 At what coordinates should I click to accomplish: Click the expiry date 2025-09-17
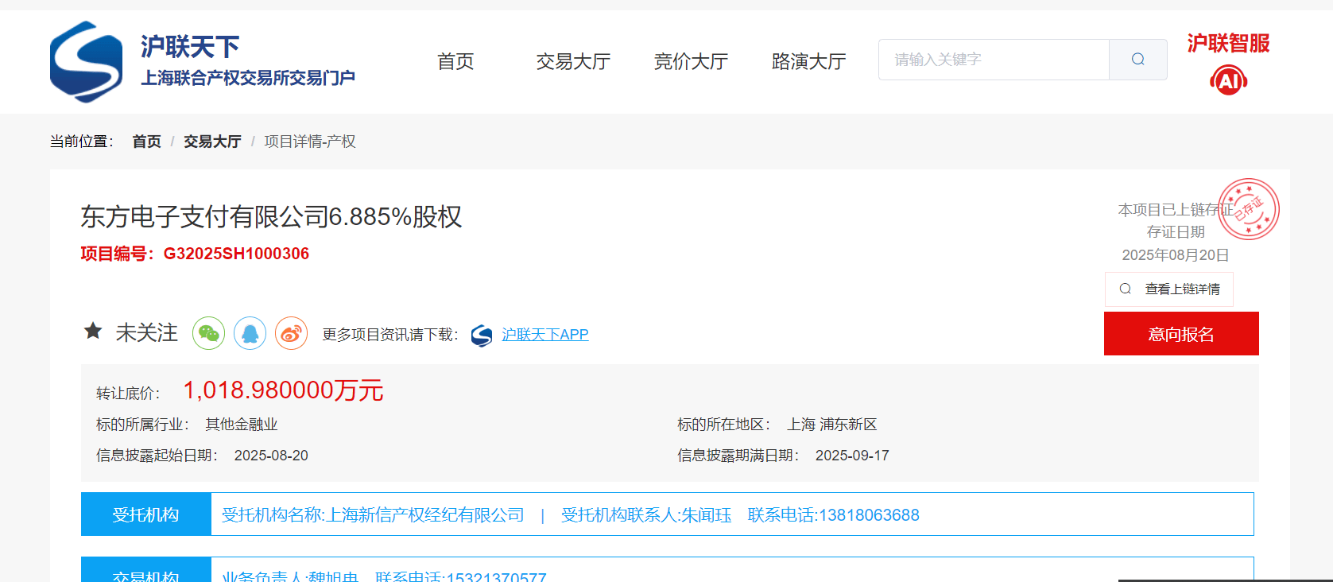pos(852,456)
